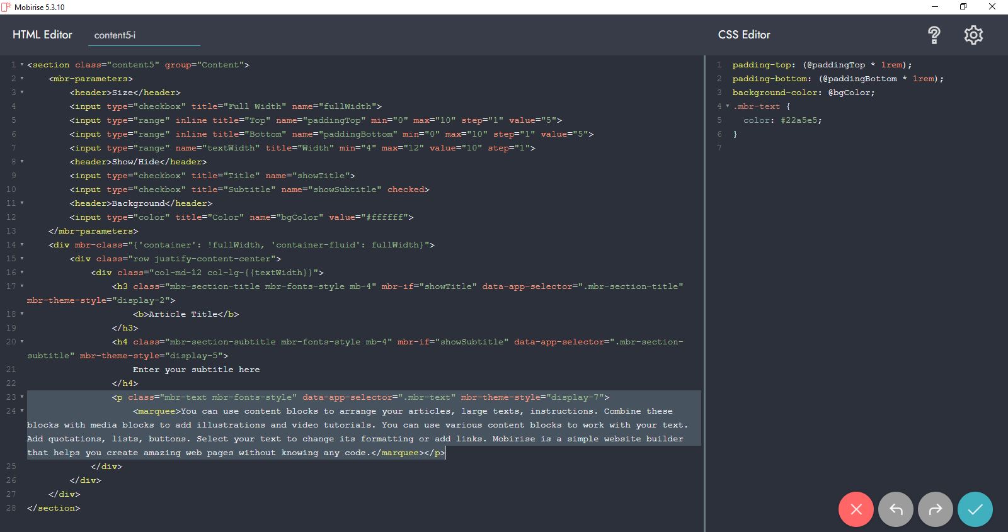Image resolution: width=1008 pixels, height=532 pixels.
Task: Collapse the h4 subtitle tag on line 20
Action: [x=22, y=342]
